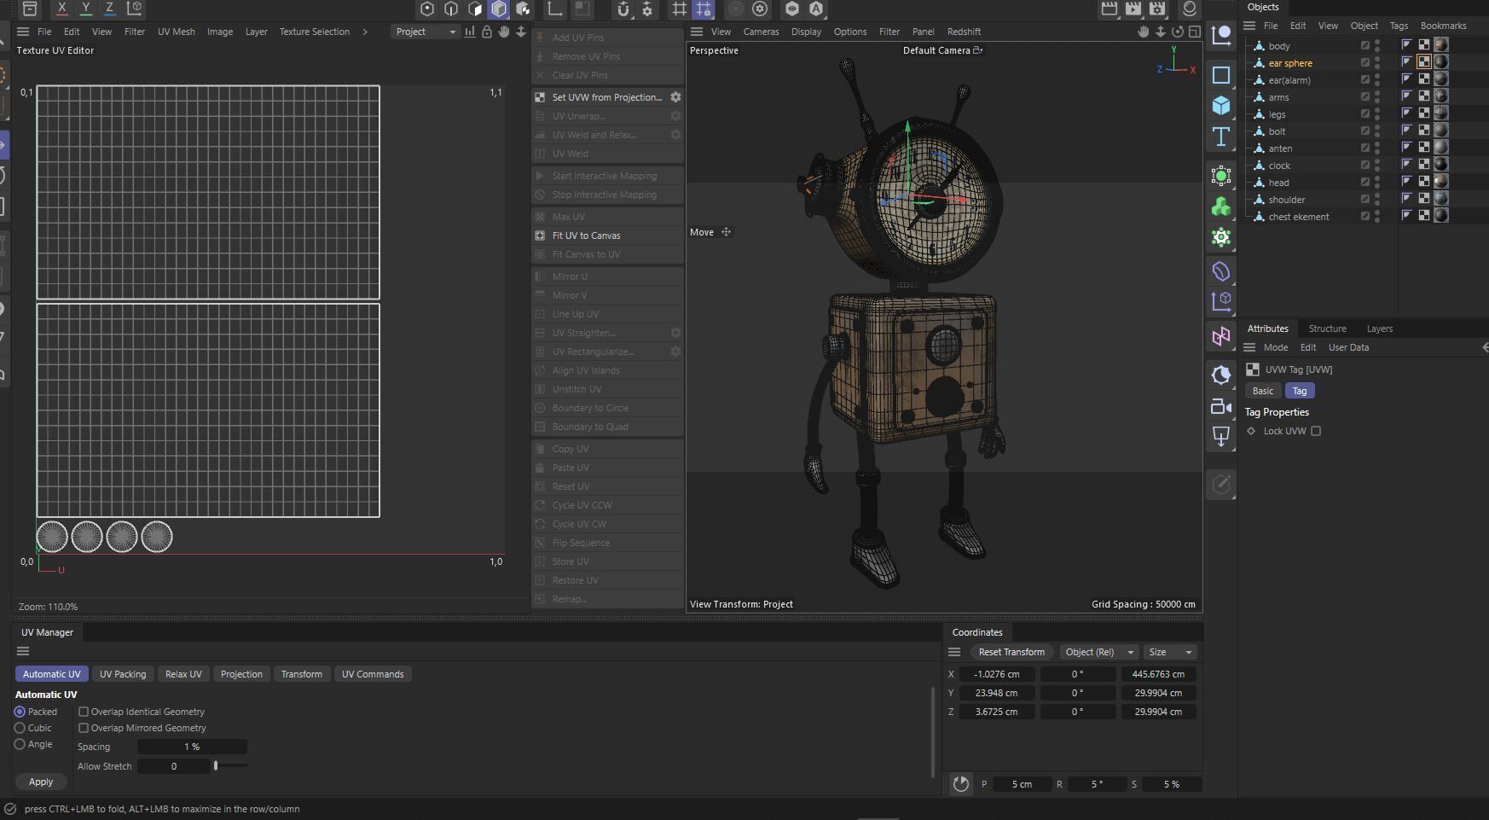This screenshot has width=1489, height=820.
Task: Render to Picture Viewer clapperboard icon
Action: point(1133,9)
